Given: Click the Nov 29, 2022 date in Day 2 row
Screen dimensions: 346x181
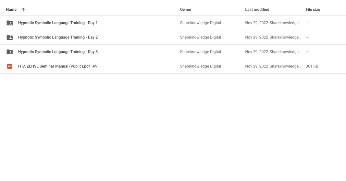Looking at the screenshot, I should [x=256, y=37].
